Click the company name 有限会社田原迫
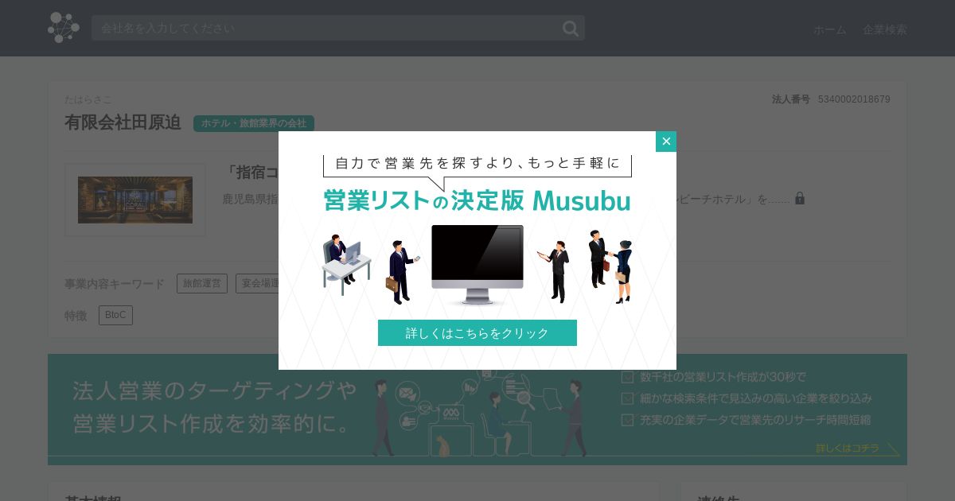The width and height of the screenshot is (955, 501). point(123,122)
